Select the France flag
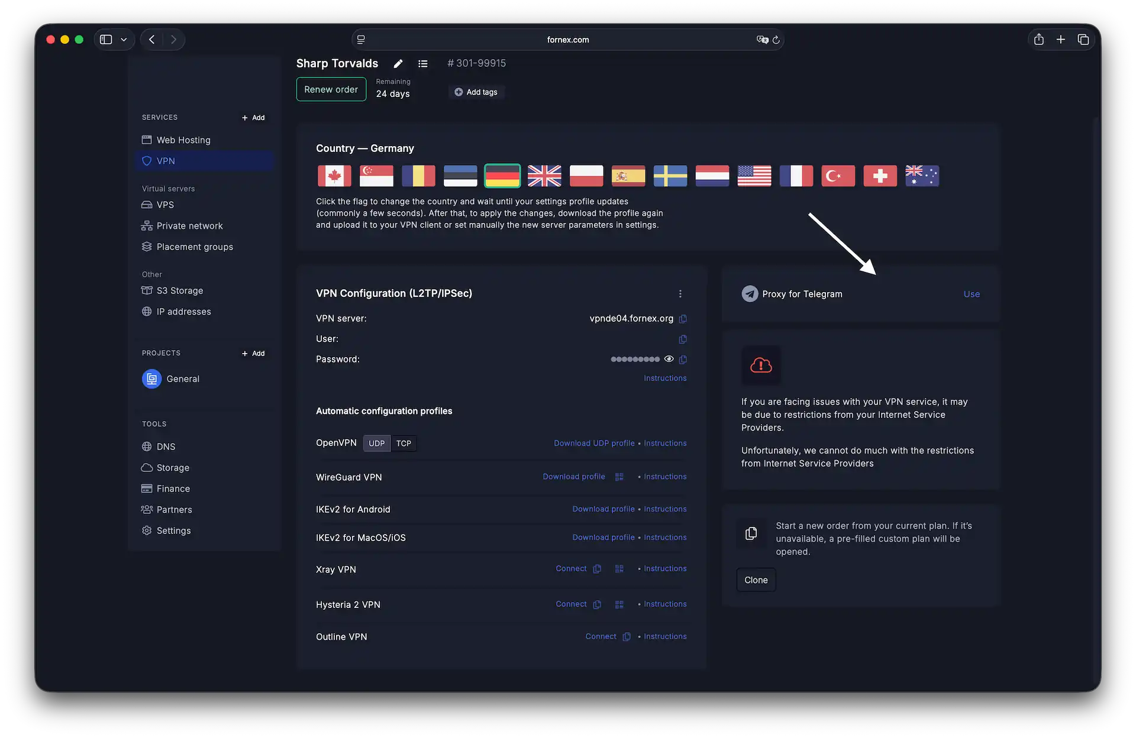Viewport: 1136px width, 738px height. coord(796,176)
